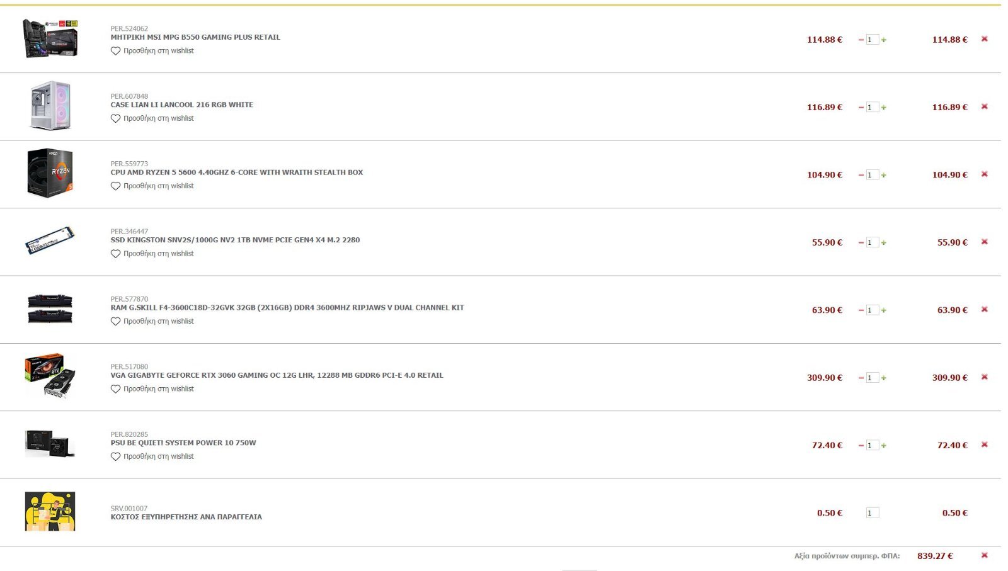The height and width of the screenshot is (571, 1008).
Task: Click the Be Quiet PSU thumbnail
Action: 50,443
